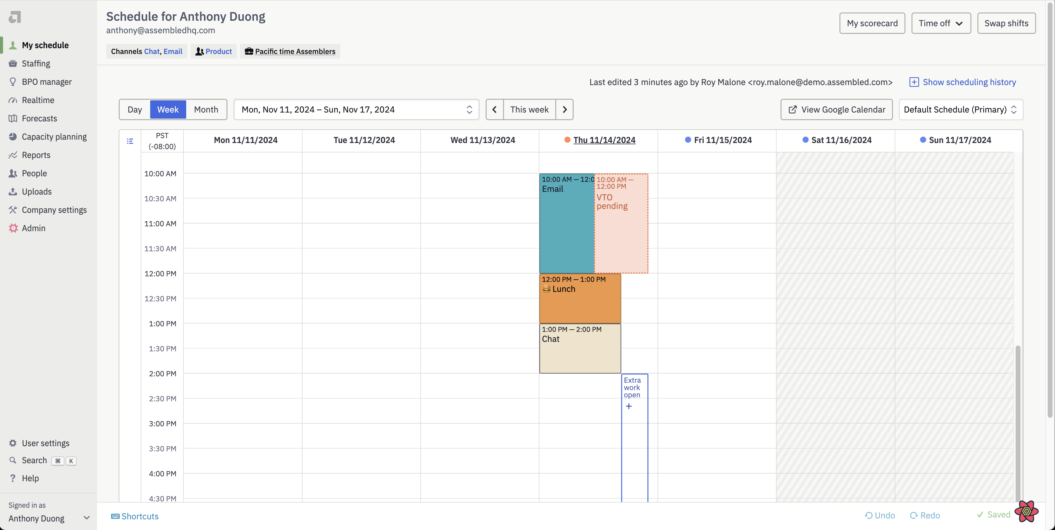1055x530 pixels.
Task: Go to the previous week
Action: point(494,110)
